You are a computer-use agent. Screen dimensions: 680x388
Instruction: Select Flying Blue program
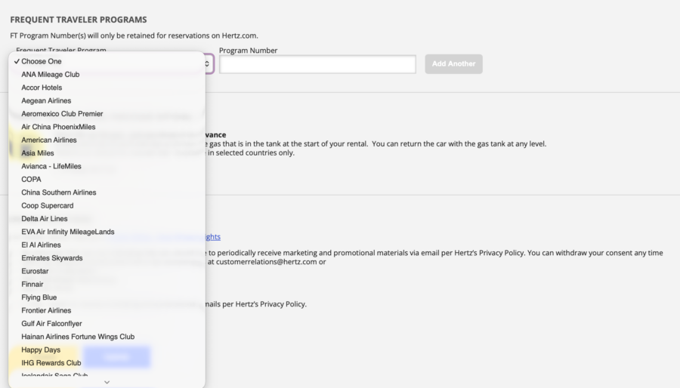click(107, 297)
